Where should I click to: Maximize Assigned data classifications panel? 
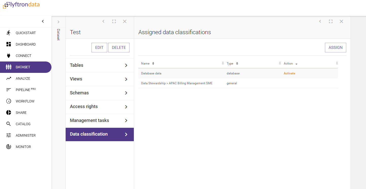[x=331, y=22]
